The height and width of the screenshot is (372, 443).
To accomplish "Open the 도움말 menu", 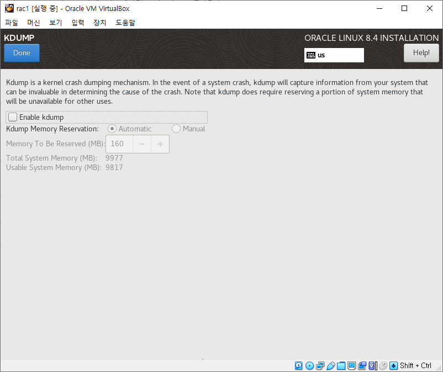I will [x=125, y=23].
